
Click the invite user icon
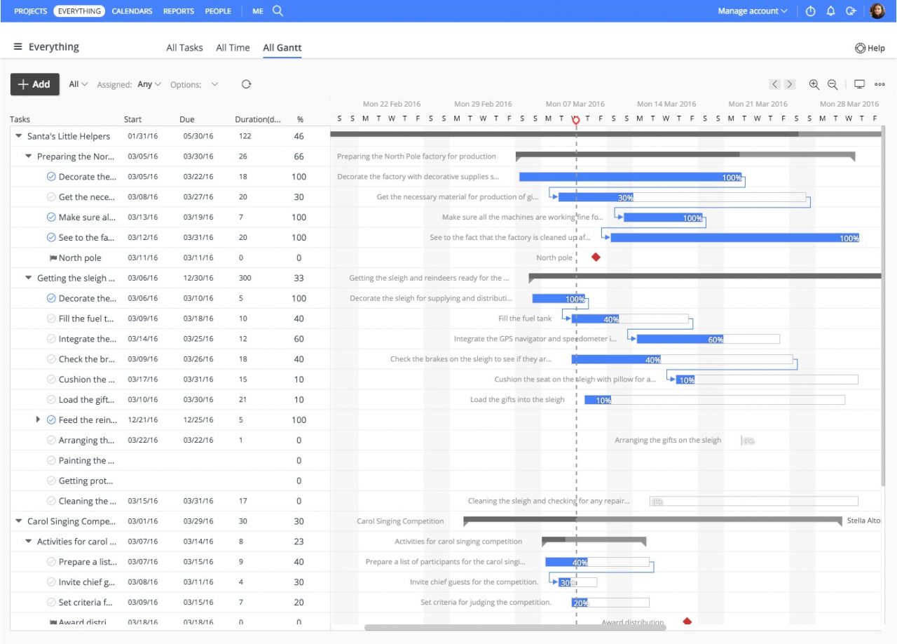tap(849, 11)
